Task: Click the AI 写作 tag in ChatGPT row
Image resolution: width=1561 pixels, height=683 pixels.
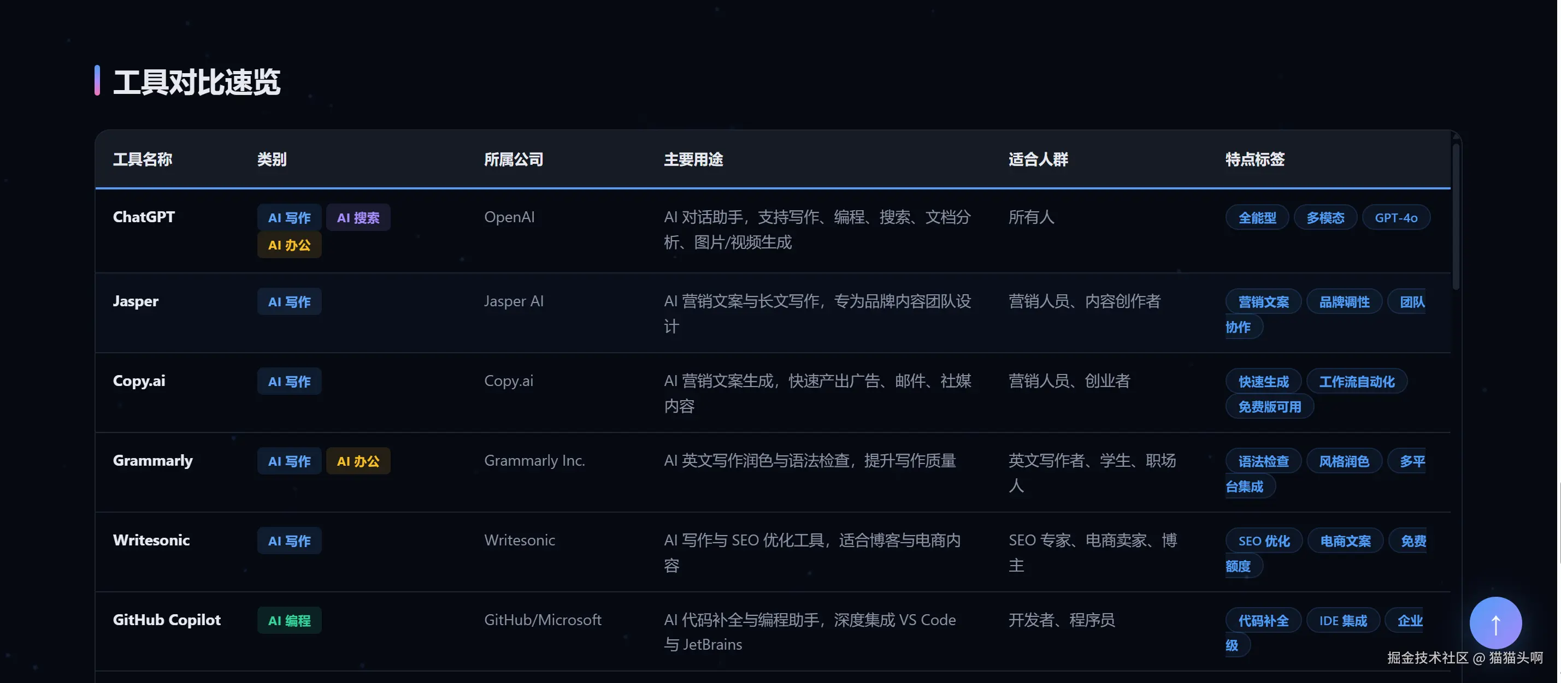Action: coord(289,217)
